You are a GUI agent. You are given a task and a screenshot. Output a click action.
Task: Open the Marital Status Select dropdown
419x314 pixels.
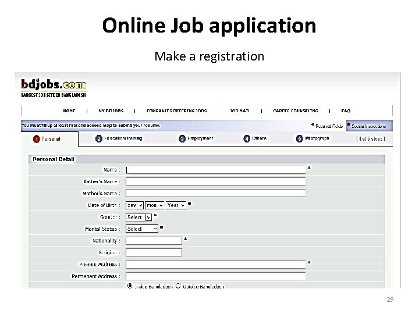pyautogui.click(x=142, y=229)
